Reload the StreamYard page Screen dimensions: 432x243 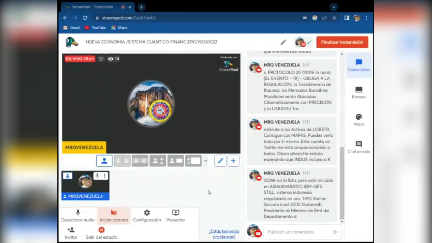pyautogui.click(x=85, y=18)
